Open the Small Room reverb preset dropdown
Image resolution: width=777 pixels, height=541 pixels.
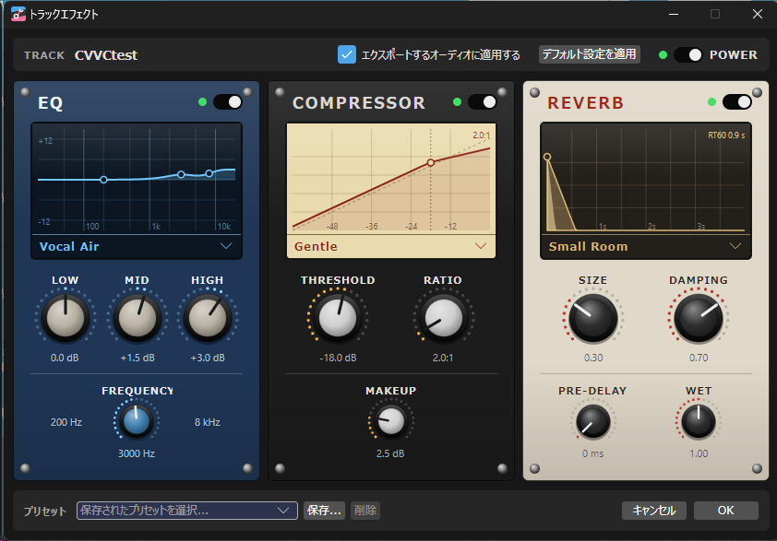pos(646,246)
